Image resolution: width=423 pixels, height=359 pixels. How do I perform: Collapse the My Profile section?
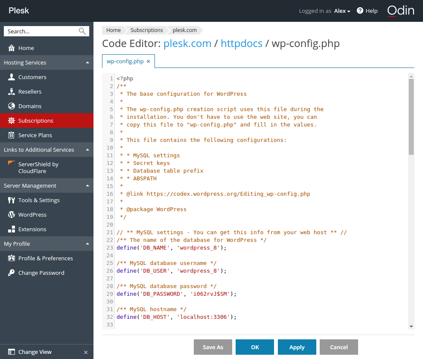[x=88, y=244]
